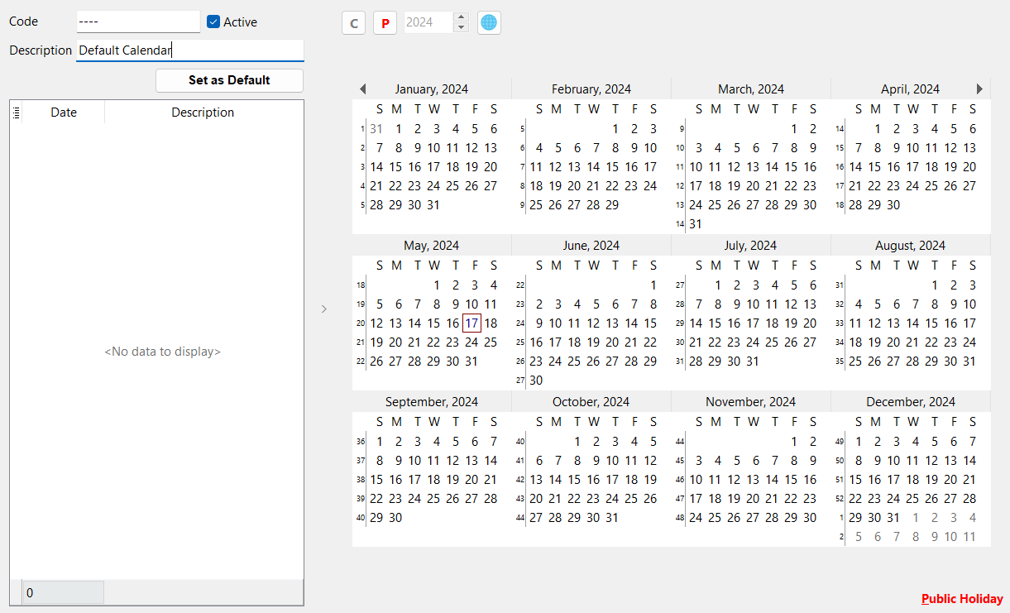This screenshot has width=1010, height=613.
Task: Increase the year with the up spinner
Action: (x=462, y=17)
